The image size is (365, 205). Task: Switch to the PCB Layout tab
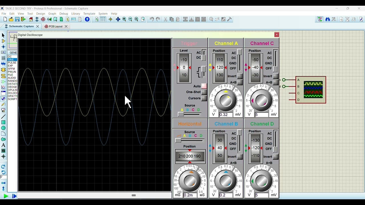[x=56, y=26]
